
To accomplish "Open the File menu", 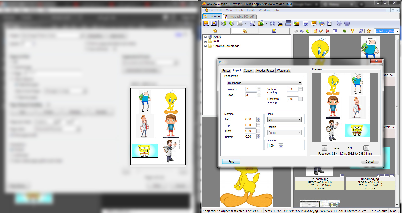I will (212, 10).
